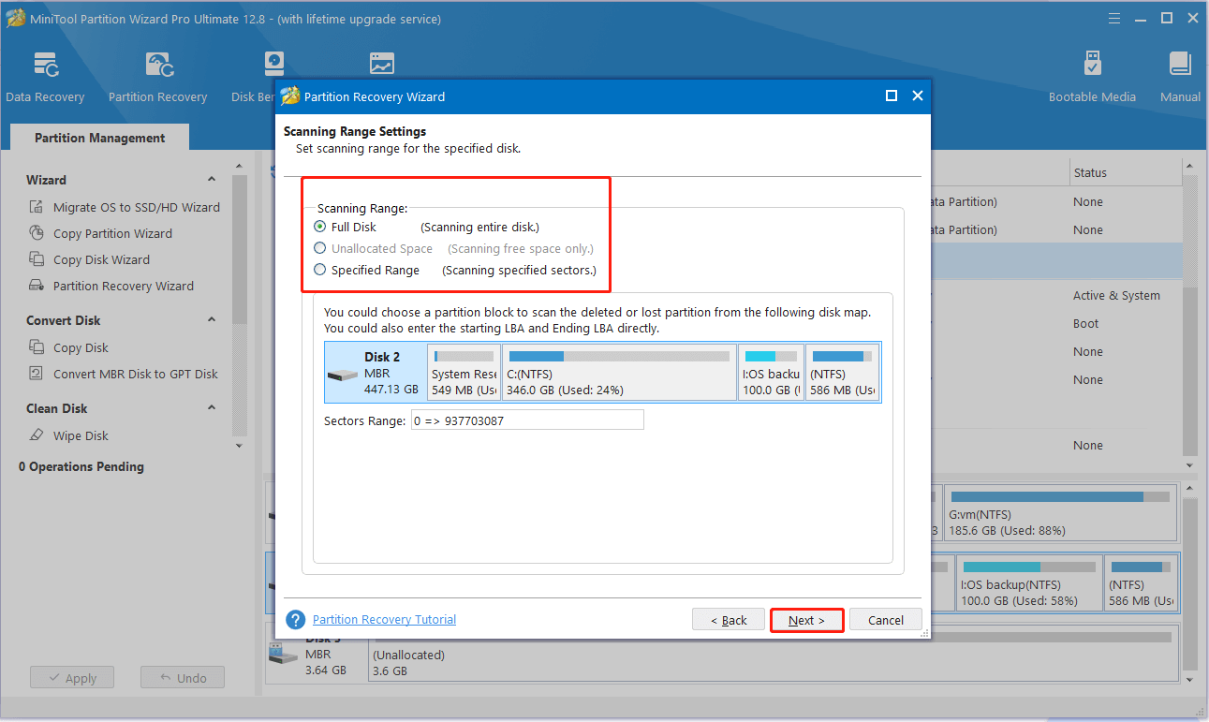Screen dimensions: 1209x722
Task: Open Copy Disk Wizard from sidebar
Action: 101,259
